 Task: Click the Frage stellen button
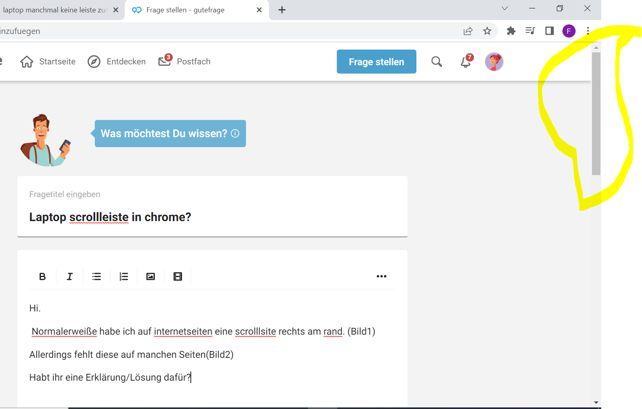pos(376,62)
